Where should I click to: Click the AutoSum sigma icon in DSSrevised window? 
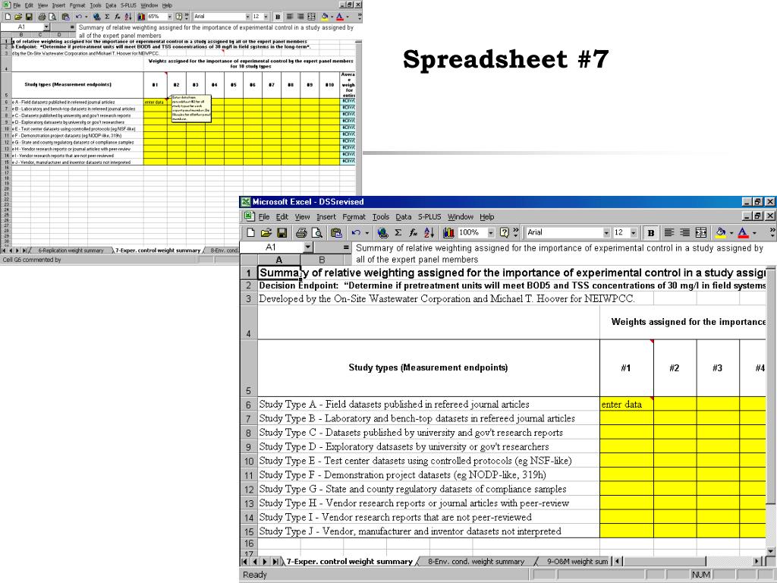pos(398,232)
